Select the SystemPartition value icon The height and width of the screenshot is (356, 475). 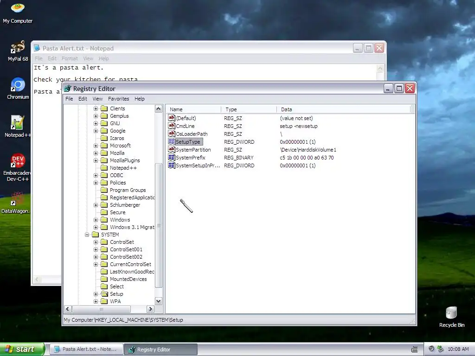coord(172,149)
